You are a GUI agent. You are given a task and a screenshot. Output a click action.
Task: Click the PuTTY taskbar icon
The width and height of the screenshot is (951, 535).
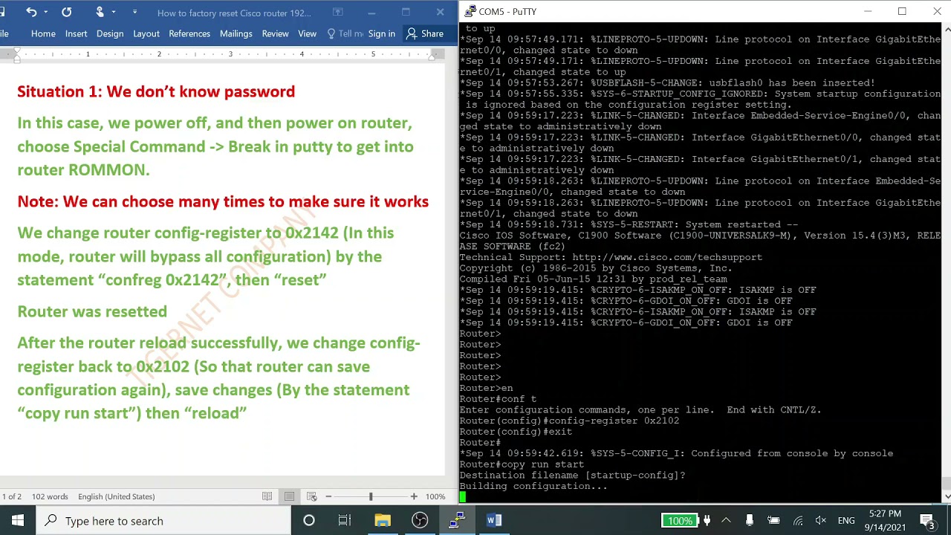pos(457,521)
